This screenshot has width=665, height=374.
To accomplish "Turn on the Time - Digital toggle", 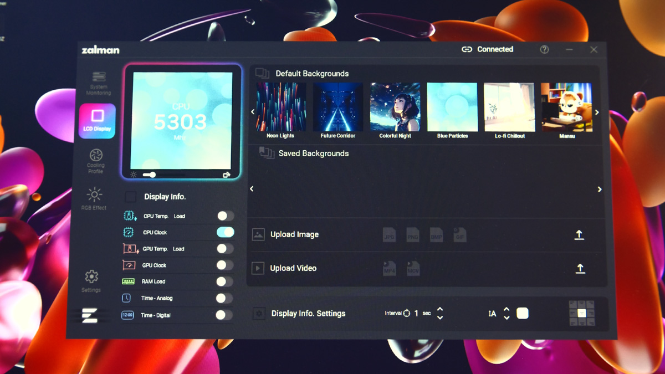I will (223, 315).
